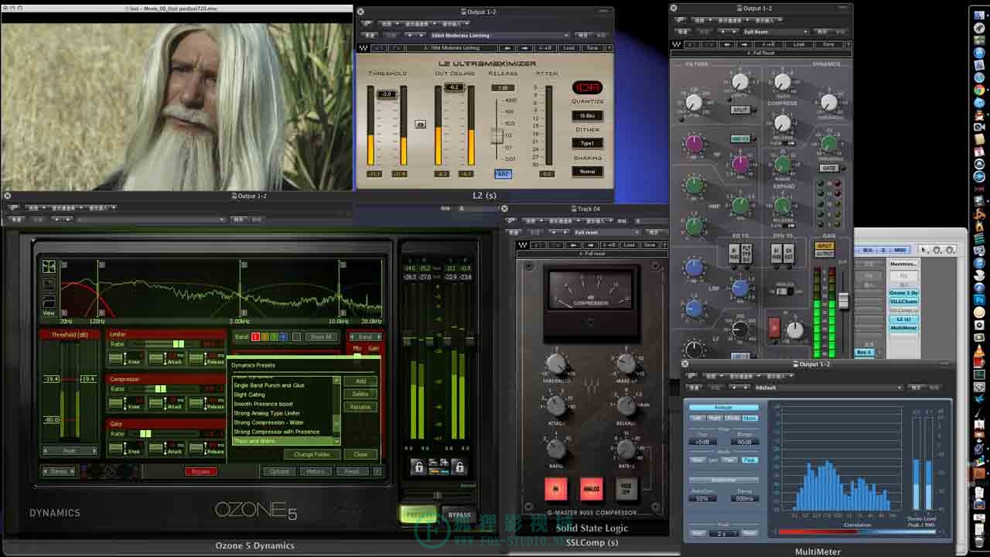Close the Dynamics Presets dialog
This screenshot has height=557, width=990.
pyautogui.click(x=360, y=454)
